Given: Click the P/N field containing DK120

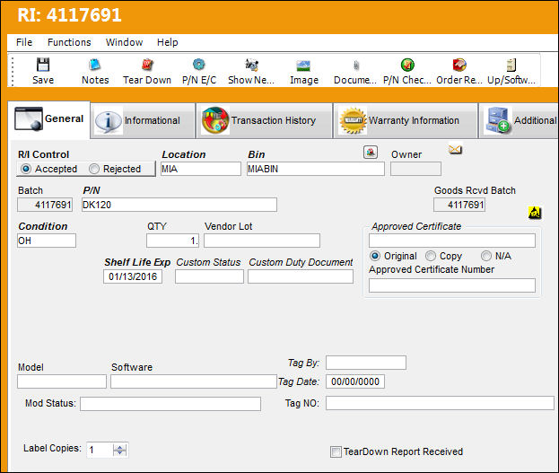Looking at the screenshot, I should tap(179, 205).
